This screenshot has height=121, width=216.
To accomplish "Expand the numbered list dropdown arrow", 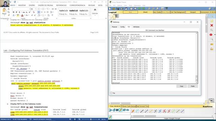I will click(x=45, y=9).
